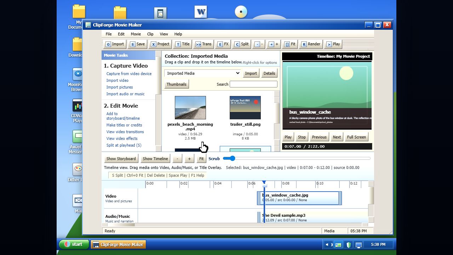The height and width of the screenshot is (255, 453).
Task: Click Capture from video device link
Action: click(x=129, y=74)
